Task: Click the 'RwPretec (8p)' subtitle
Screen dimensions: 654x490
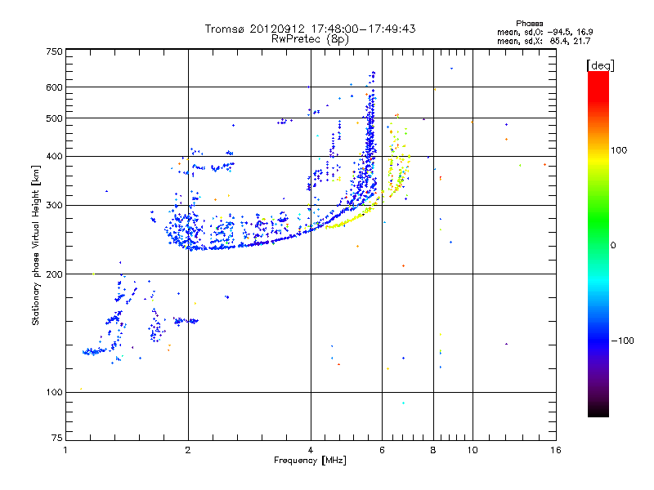Action: (310, 39)
